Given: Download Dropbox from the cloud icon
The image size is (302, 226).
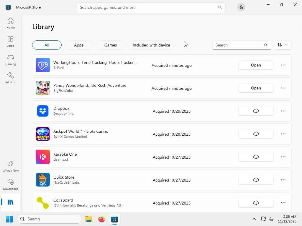Looking at the screenshot, I should [256, 111].
